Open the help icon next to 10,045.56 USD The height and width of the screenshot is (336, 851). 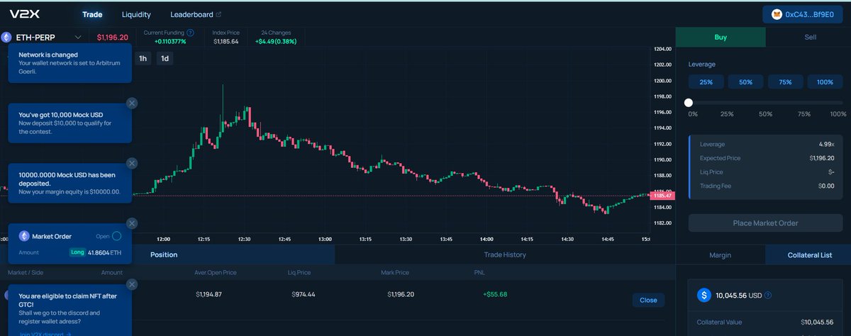768,295
